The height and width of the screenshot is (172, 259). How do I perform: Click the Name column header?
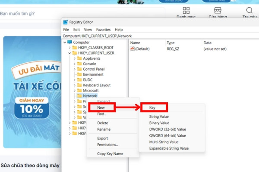(135, 43)
